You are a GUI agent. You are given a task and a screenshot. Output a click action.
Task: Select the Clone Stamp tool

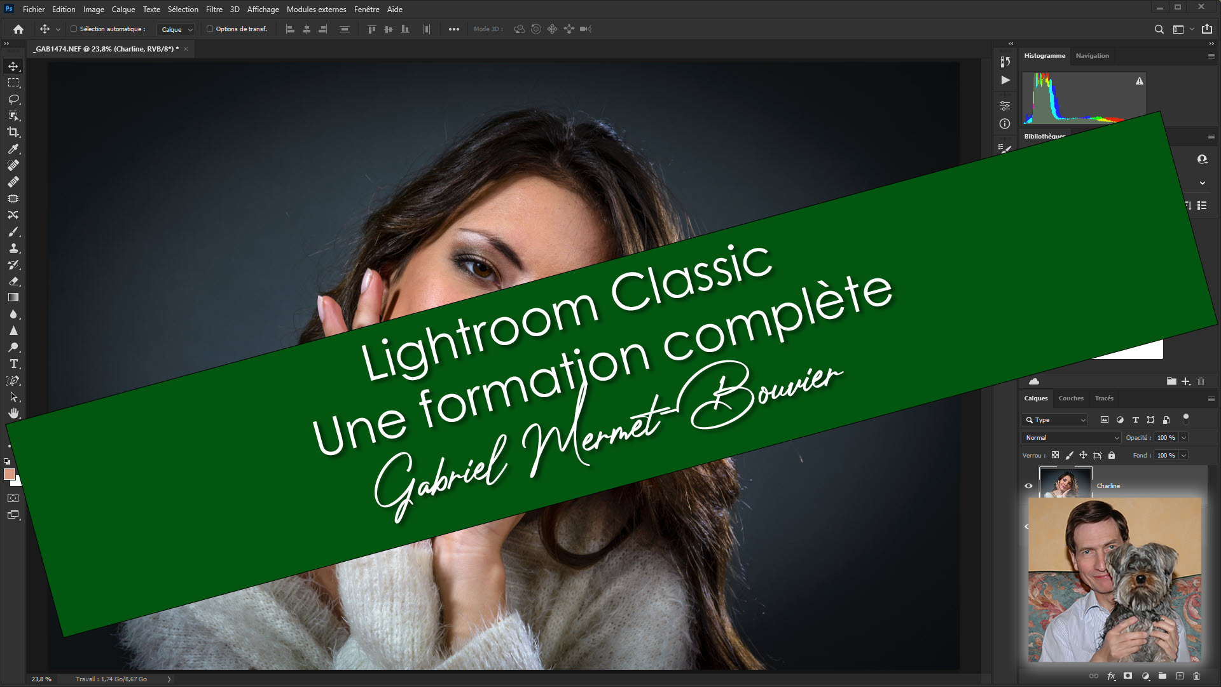[x=13, y=248]
